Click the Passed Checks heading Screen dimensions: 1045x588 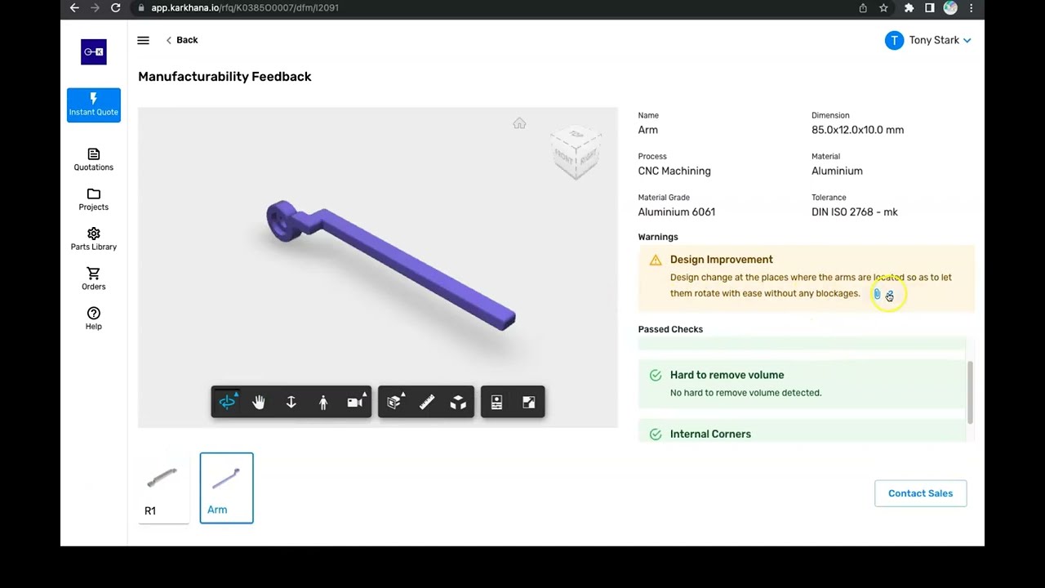(670, 329)
